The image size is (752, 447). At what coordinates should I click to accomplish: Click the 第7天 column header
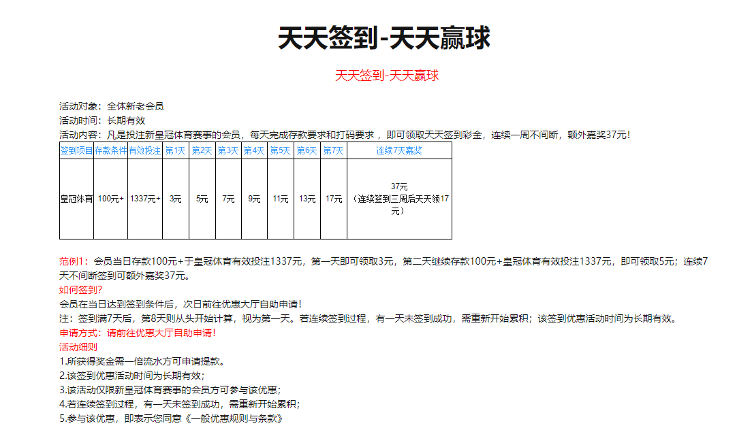click(333, 150)
